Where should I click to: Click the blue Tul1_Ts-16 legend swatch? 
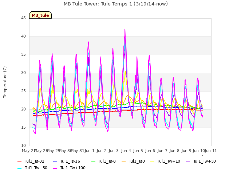[55, 162]
